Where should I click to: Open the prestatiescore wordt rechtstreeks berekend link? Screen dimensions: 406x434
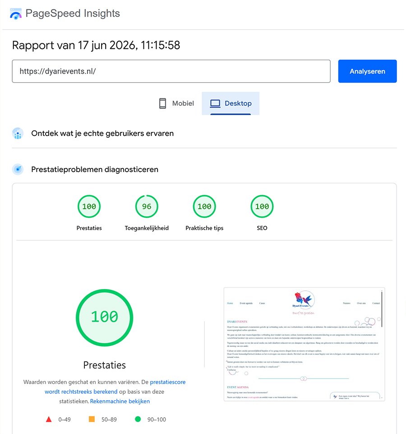click(x=115, y=387)
